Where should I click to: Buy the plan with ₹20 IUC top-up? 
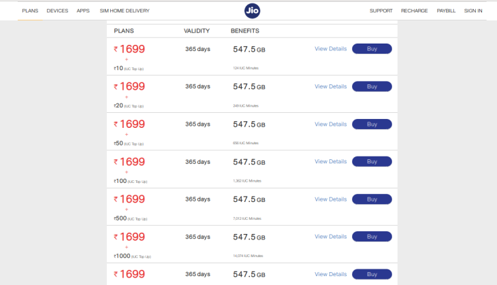point(372,86)
